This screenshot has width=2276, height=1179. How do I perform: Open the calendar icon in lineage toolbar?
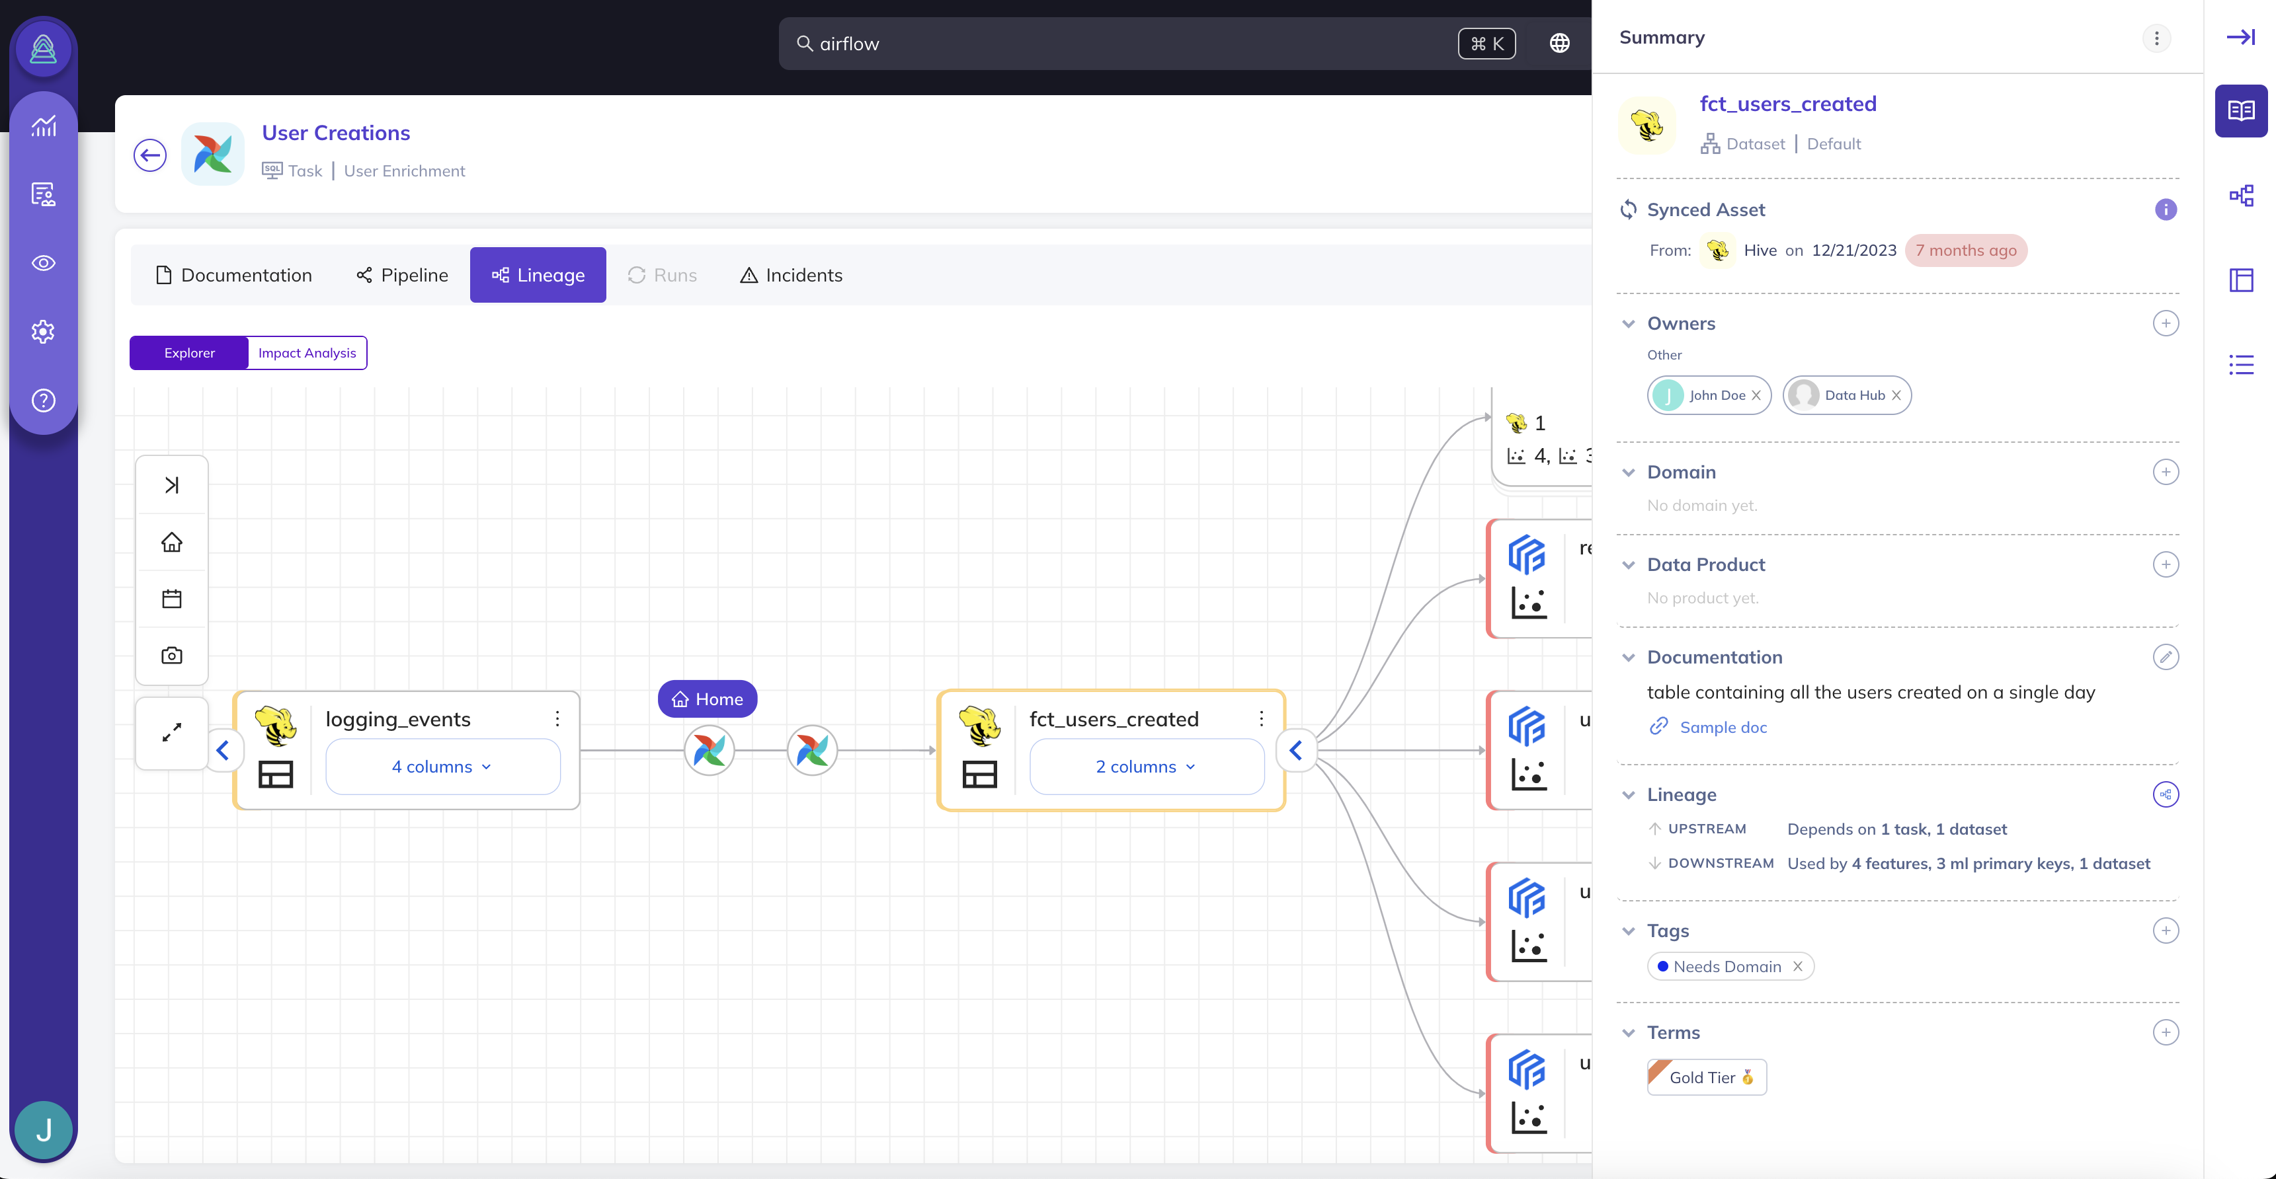point(171,599)
